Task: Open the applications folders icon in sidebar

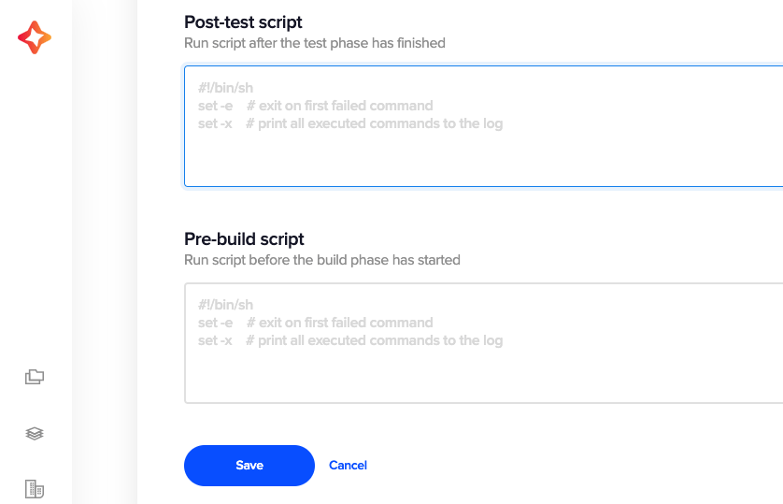Action: tap(35, 377)
